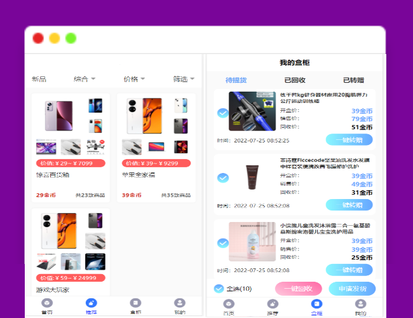Open the 苹果全家福 box card title
This screenshot has width=413, height=318.
[139, 175]
